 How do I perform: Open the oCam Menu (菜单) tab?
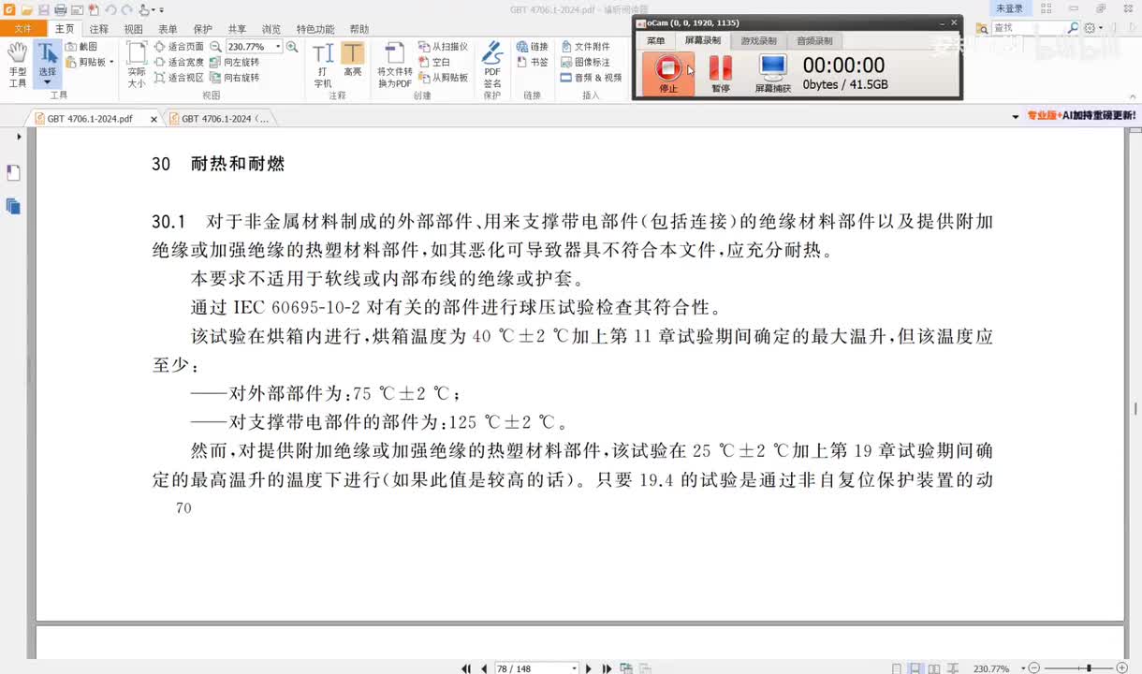tap(656, 41)
